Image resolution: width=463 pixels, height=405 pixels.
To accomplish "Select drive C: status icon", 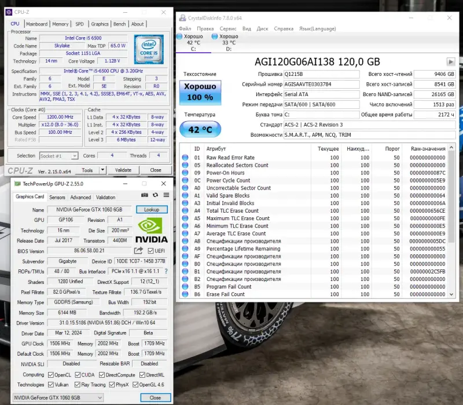I will (179, 37).
